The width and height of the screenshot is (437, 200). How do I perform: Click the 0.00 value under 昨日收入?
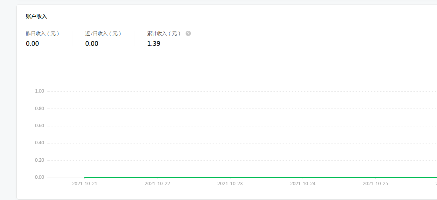pos(32,44)
